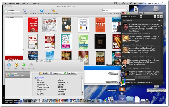Screen dimensions: 169x107
Task: Open File menu
Action: (x=23, y=3)
